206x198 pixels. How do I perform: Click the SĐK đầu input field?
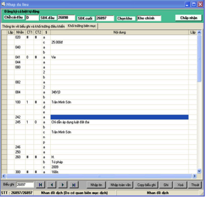tap(66, 18)
